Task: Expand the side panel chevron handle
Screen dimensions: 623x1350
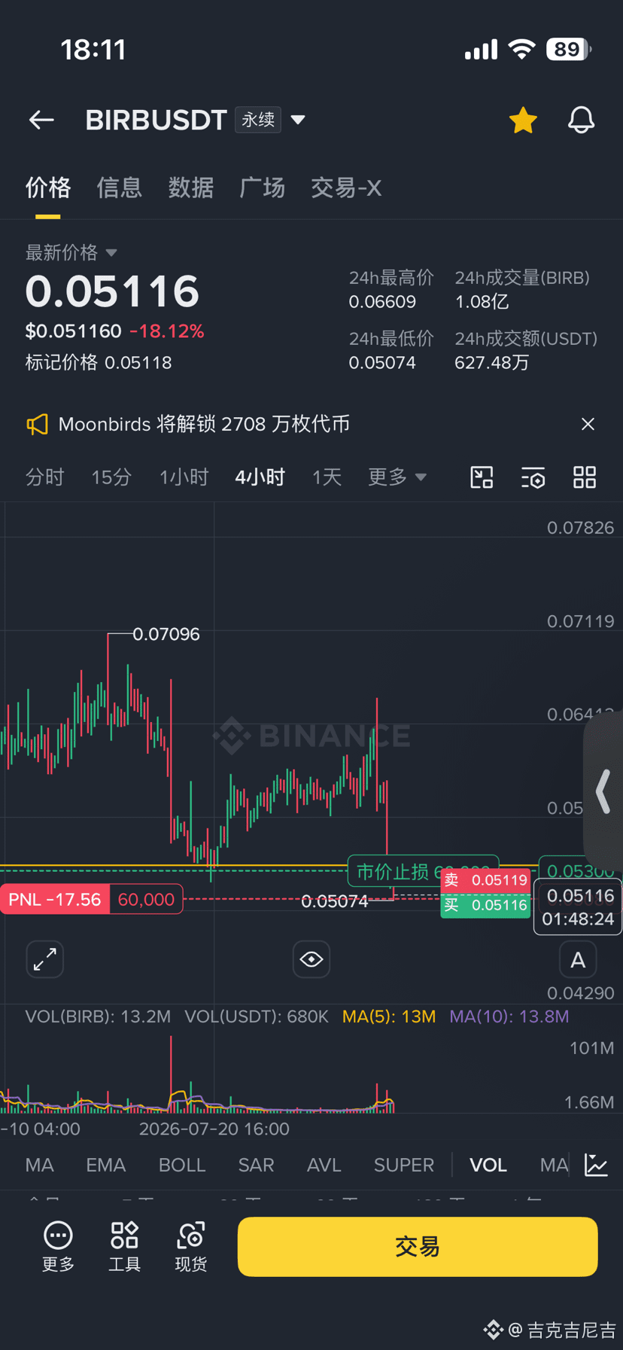Action: tap(603, 792)
